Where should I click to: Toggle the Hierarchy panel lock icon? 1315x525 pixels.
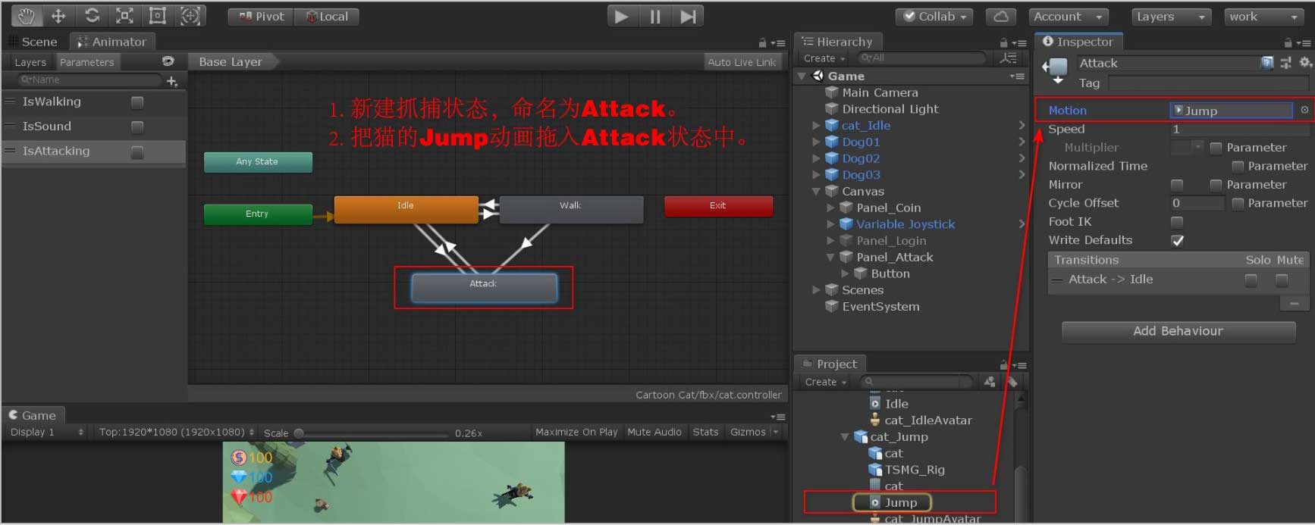1003,42
